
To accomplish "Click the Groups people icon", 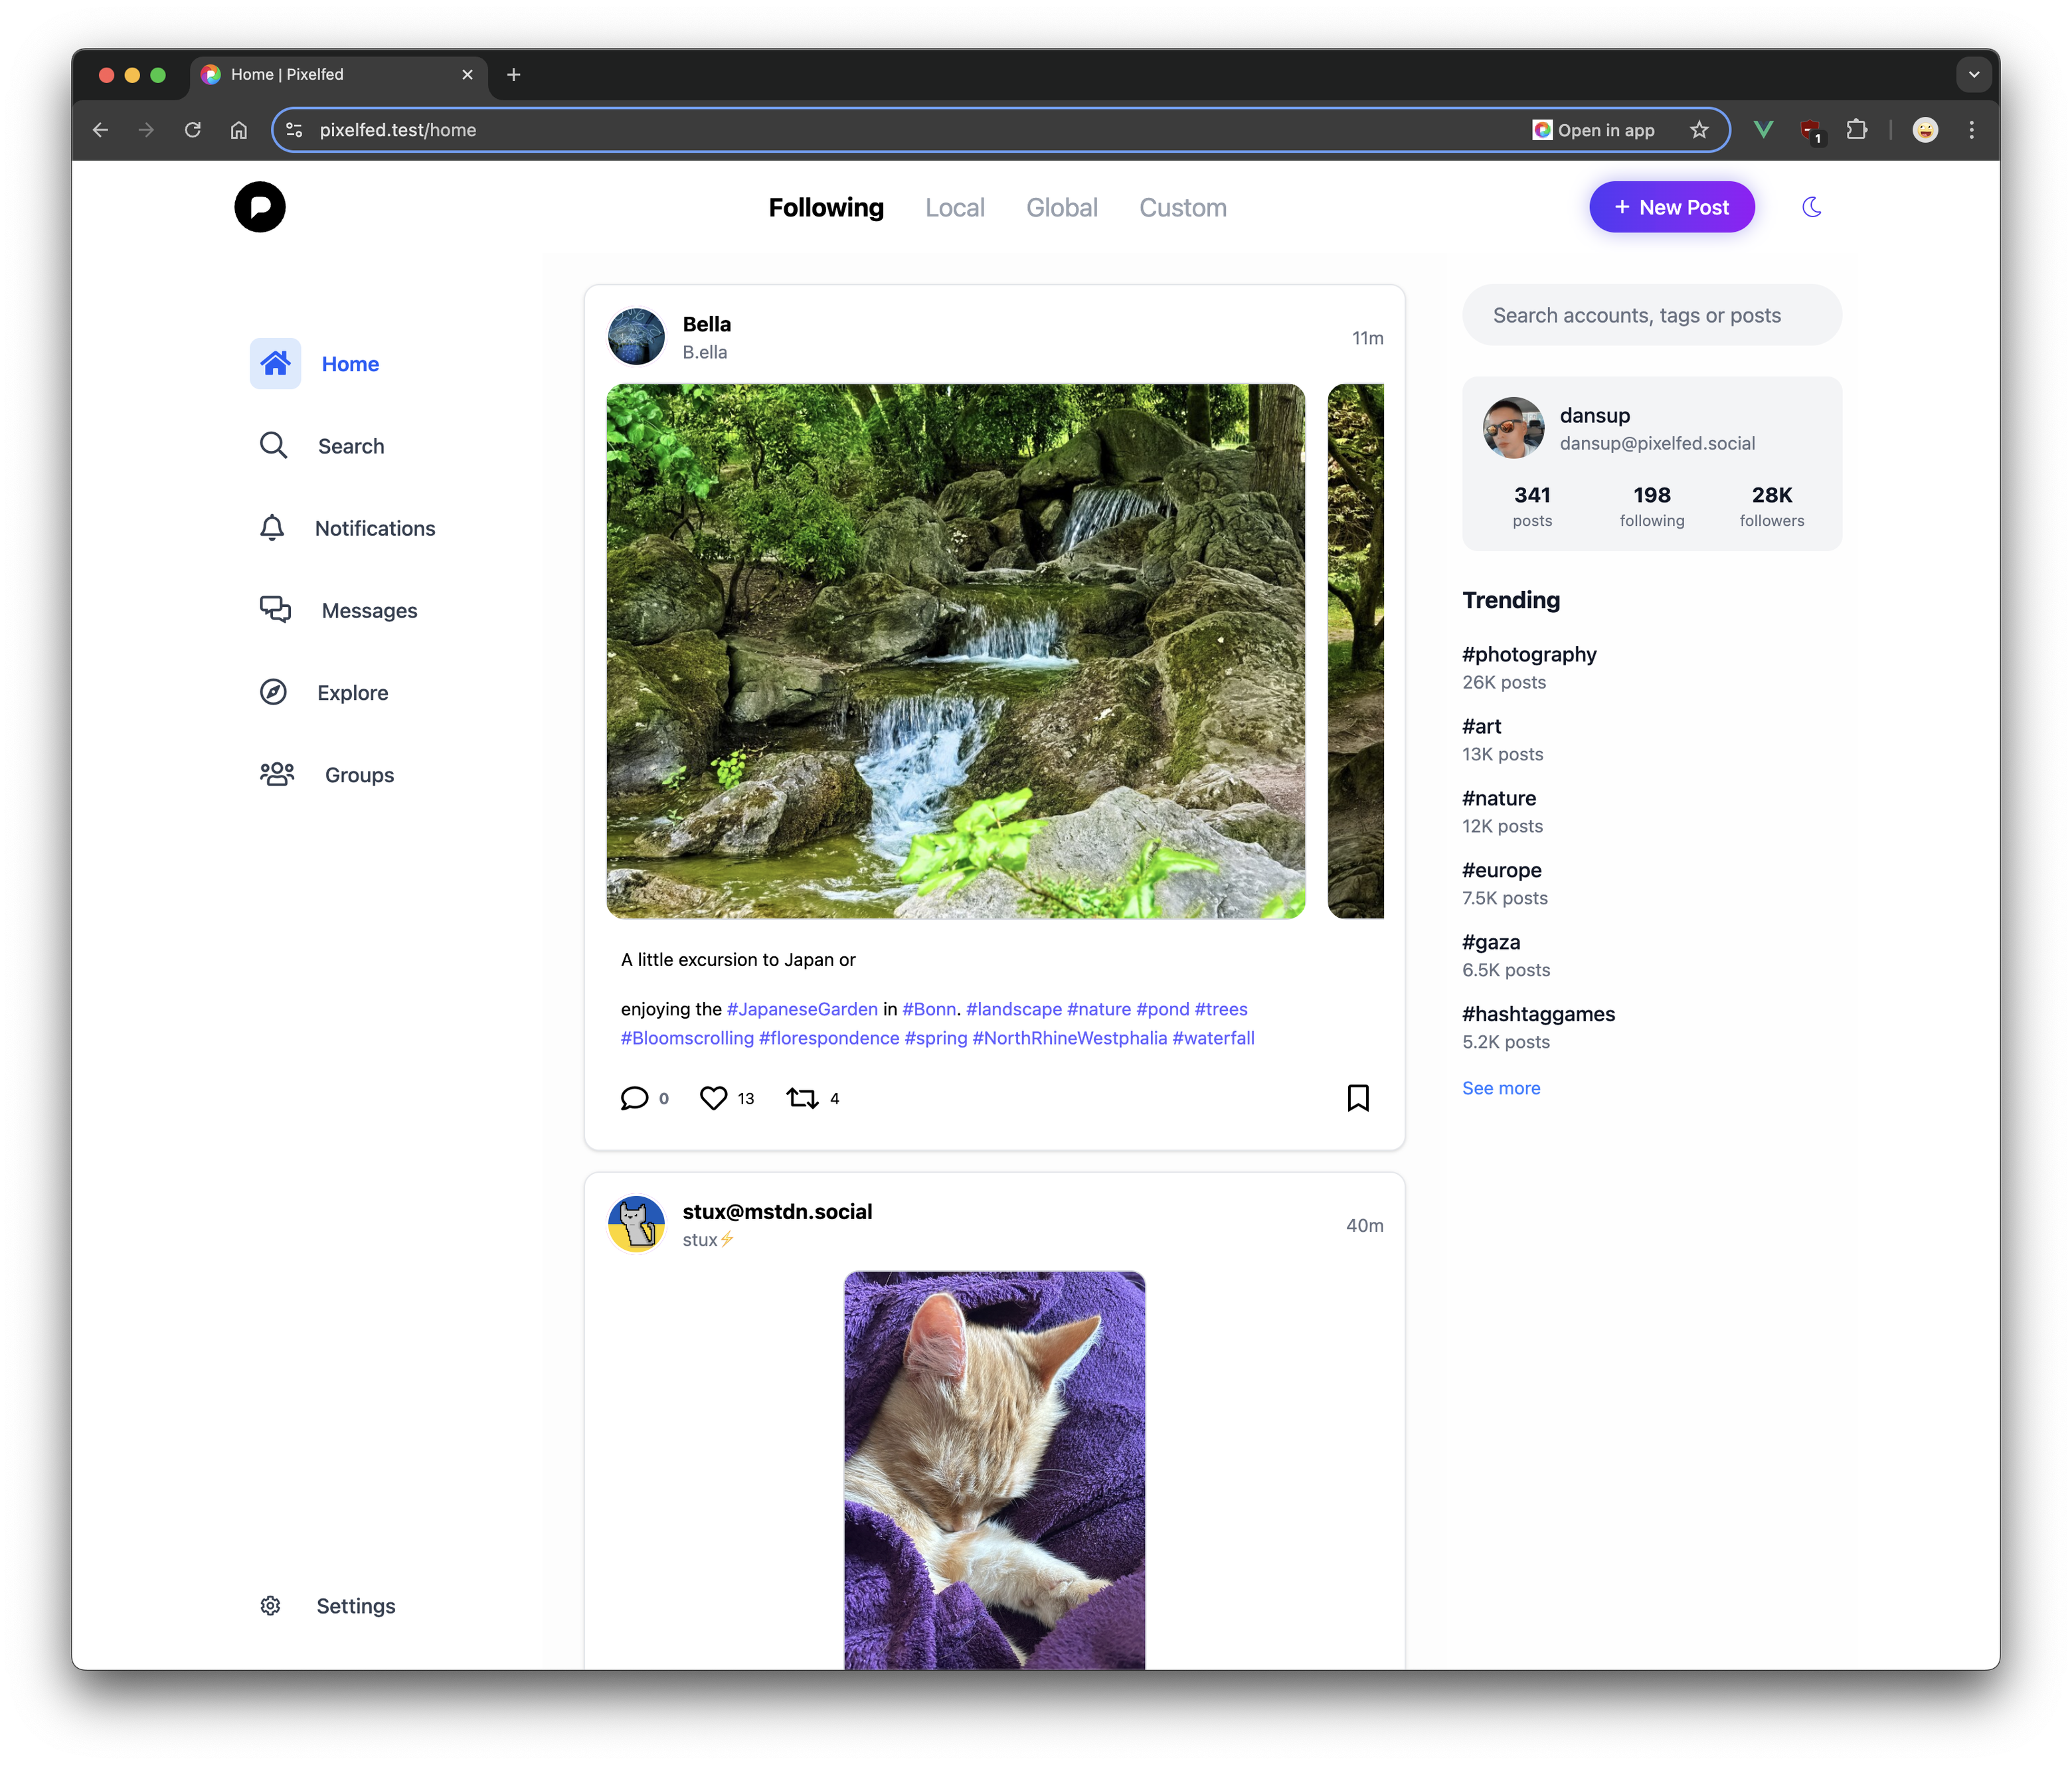I will (x=277, y=774).
